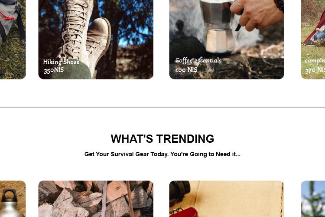This screenshot has height=217, width=325.
Task: Click the Get Your Survival Gear Today subtitle
Action: pyautogui.click(x=162, y=155)
